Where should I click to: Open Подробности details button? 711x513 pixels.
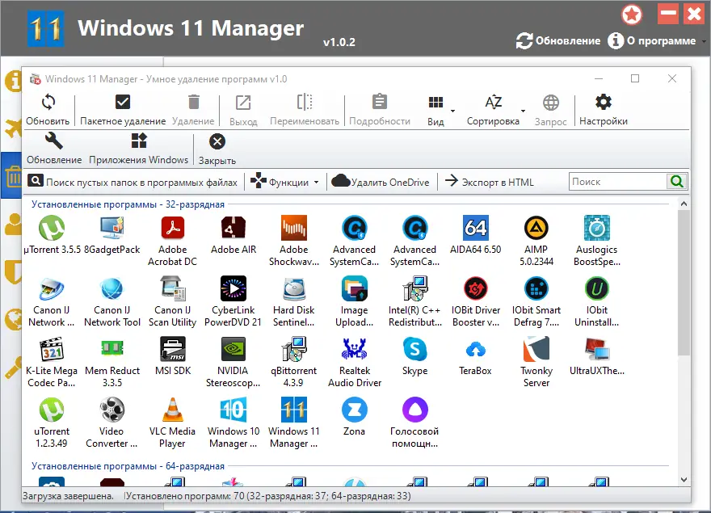tap(380, 110)
